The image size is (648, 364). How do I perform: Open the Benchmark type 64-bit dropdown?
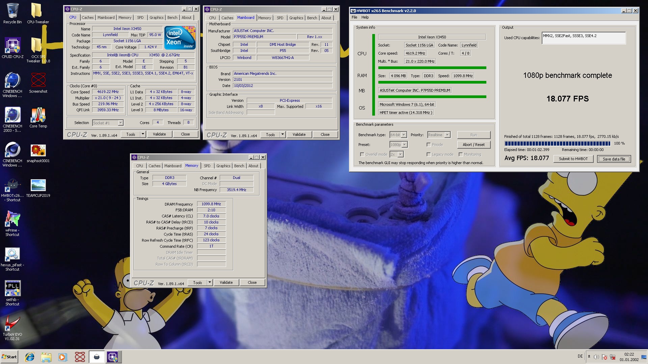(x=398, y=135)
